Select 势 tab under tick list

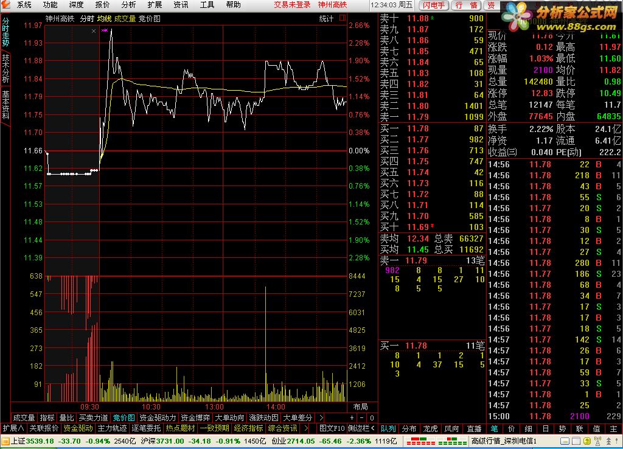point(562,429)
